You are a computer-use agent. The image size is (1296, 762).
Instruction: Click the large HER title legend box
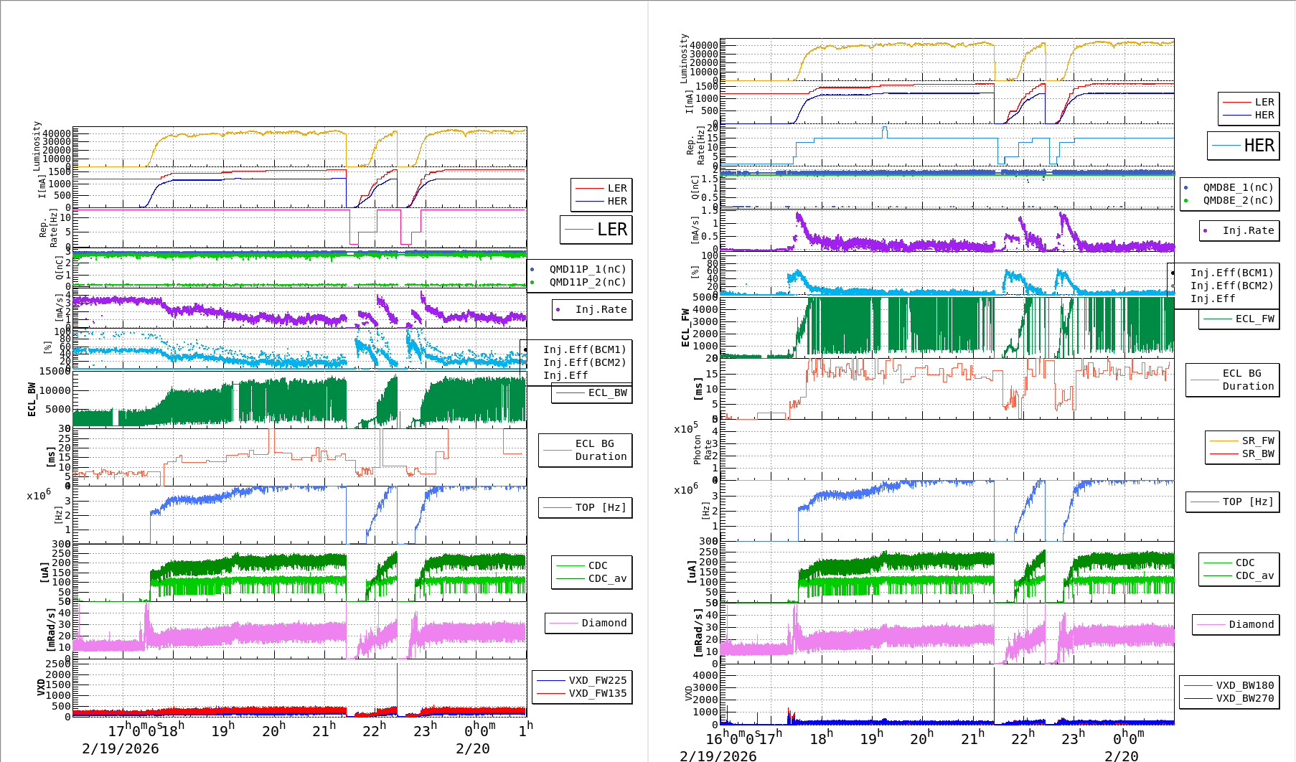pyautogui.click(x=1243, y=146)
